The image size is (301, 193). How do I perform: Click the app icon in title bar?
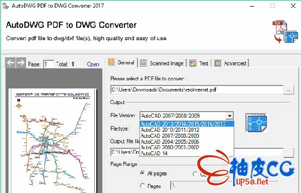click(x=6, y=6)
